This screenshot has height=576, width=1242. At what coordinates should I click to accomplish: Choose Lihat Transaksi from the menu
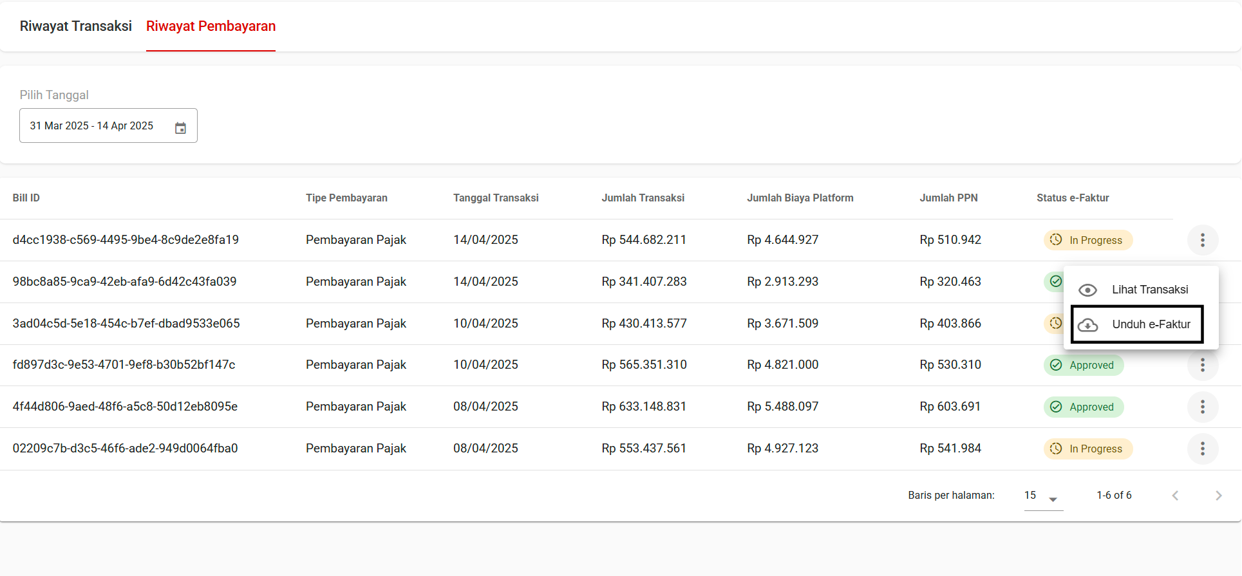tap(1149, 290)
